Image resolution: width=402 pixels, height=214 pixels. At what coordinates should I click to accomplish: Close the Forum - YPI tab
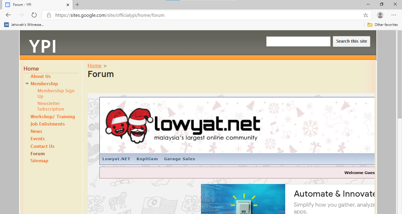(68, 5)
